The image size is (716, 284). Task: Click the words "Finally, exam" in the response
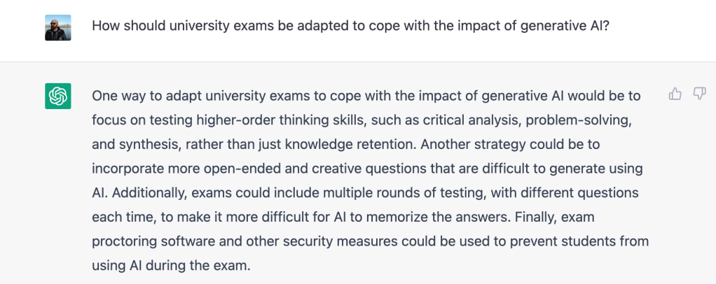coord(575,217)
